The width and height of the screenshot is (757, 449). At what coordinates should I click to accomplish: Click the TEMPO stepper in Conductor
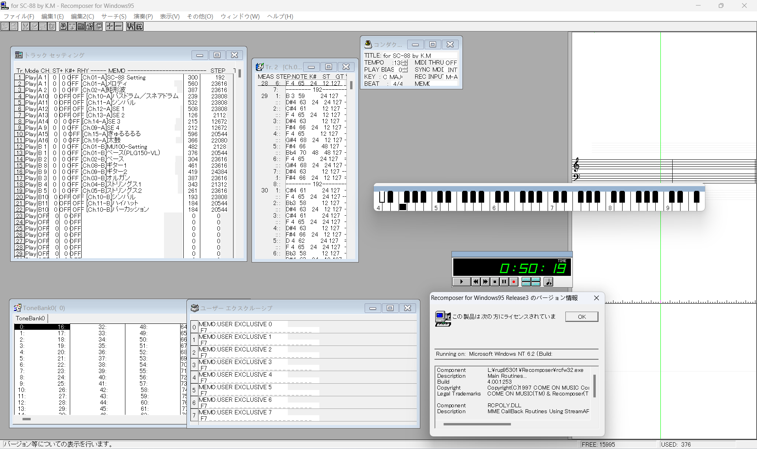pos(405,63)
